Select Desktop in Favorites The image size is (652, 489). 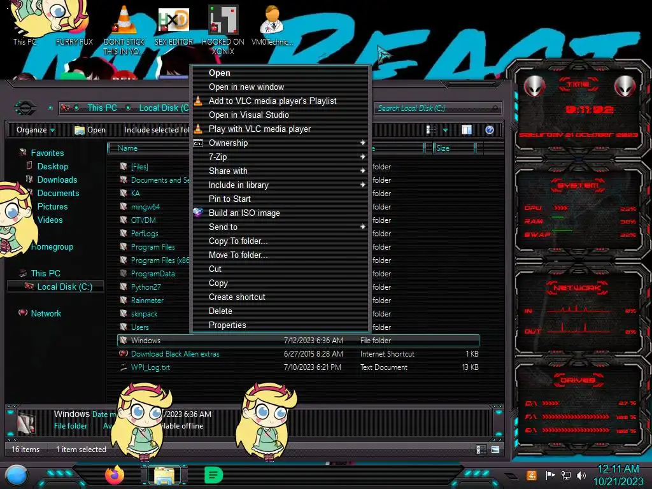[53, 166]
